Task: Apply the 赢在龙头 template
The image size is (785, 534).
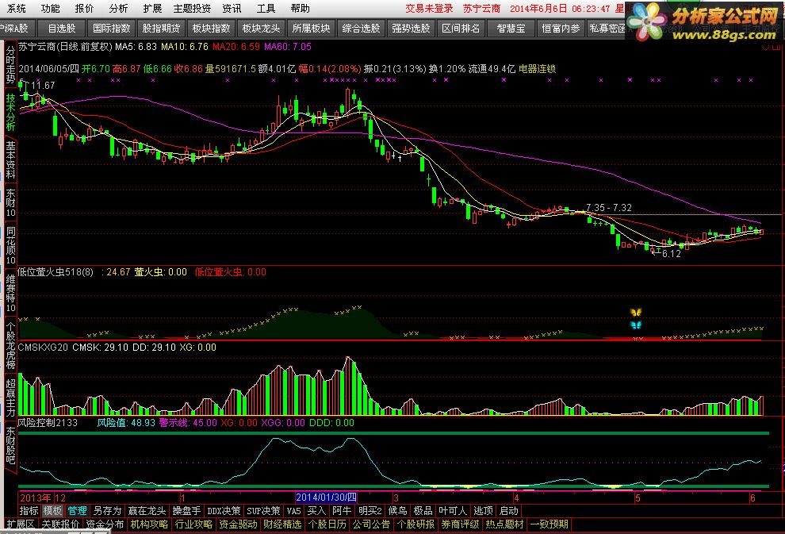Action: 147,511
